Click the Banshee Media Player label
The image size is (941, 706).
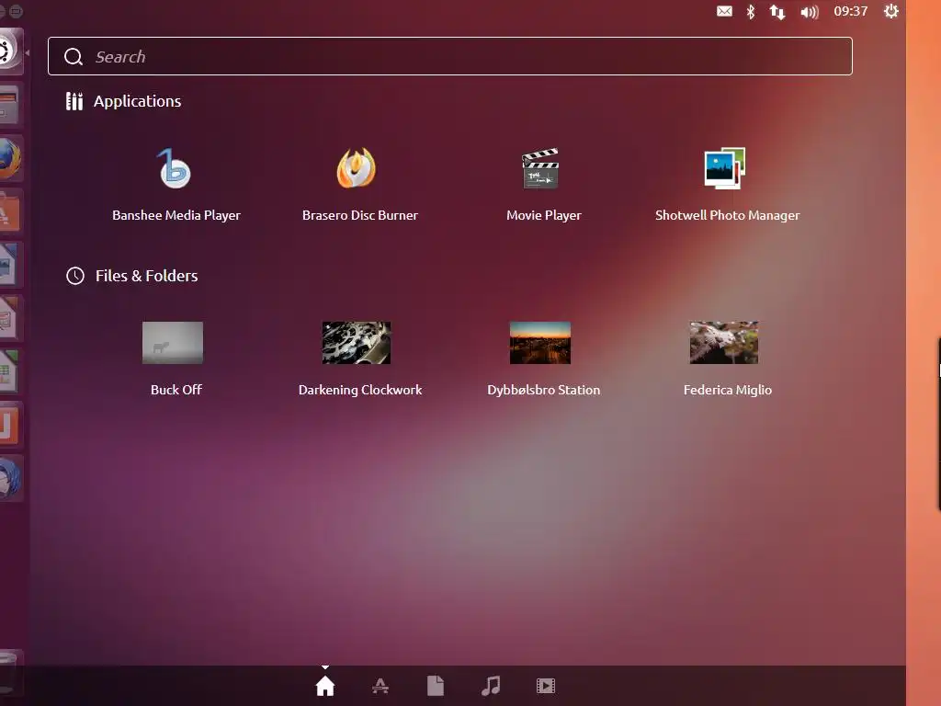coord(176,215)
